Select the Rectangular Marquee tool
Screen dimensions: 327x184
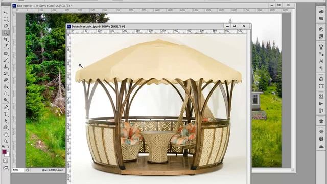(x=6, y=19)
